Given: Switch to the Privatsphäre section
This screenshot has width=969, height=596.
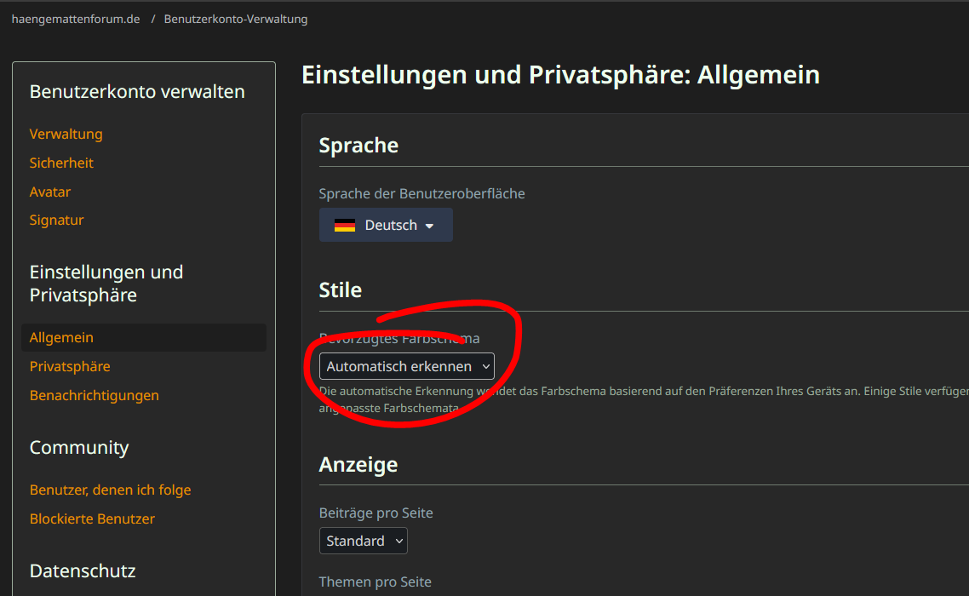Looking at the screenshot, I should (x=70, y=366).
